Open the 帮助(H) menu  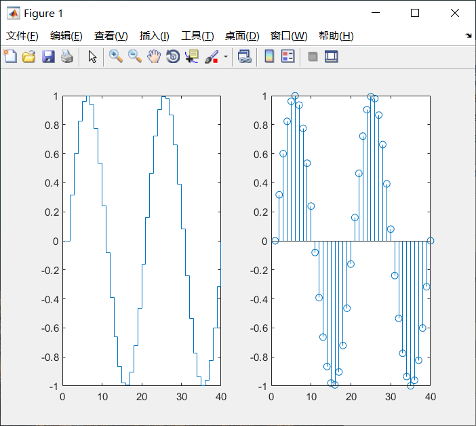(336, 36)
